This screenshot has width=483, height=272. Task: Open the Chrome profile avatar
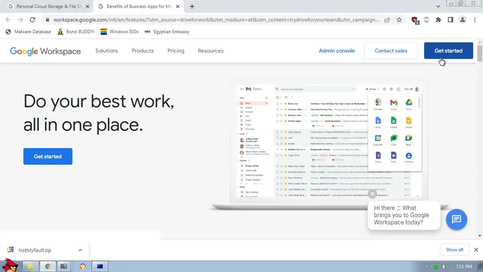click(462, 20)
